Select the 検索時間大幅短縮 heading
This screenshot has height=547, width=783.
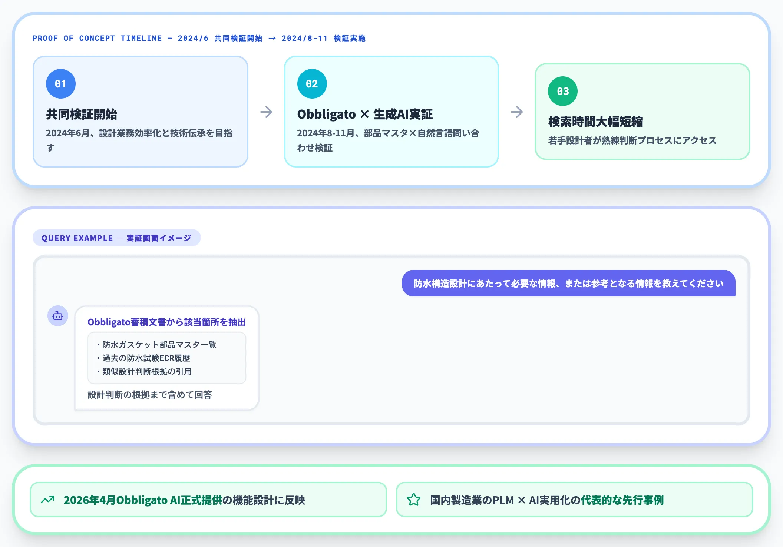pyautogui.click(x=595, y=122)
